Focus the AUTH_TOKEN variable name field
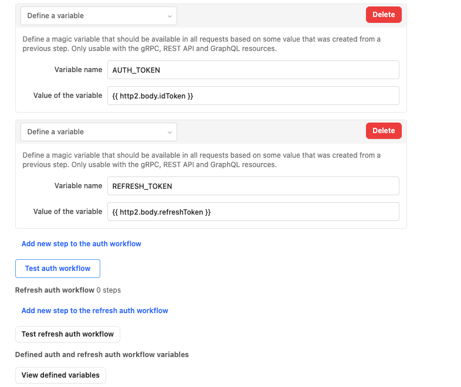The image size is (461, 387). 253,70
